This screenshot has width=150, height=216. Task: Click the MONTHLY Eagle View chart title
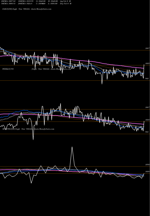(x=28, y=129)
